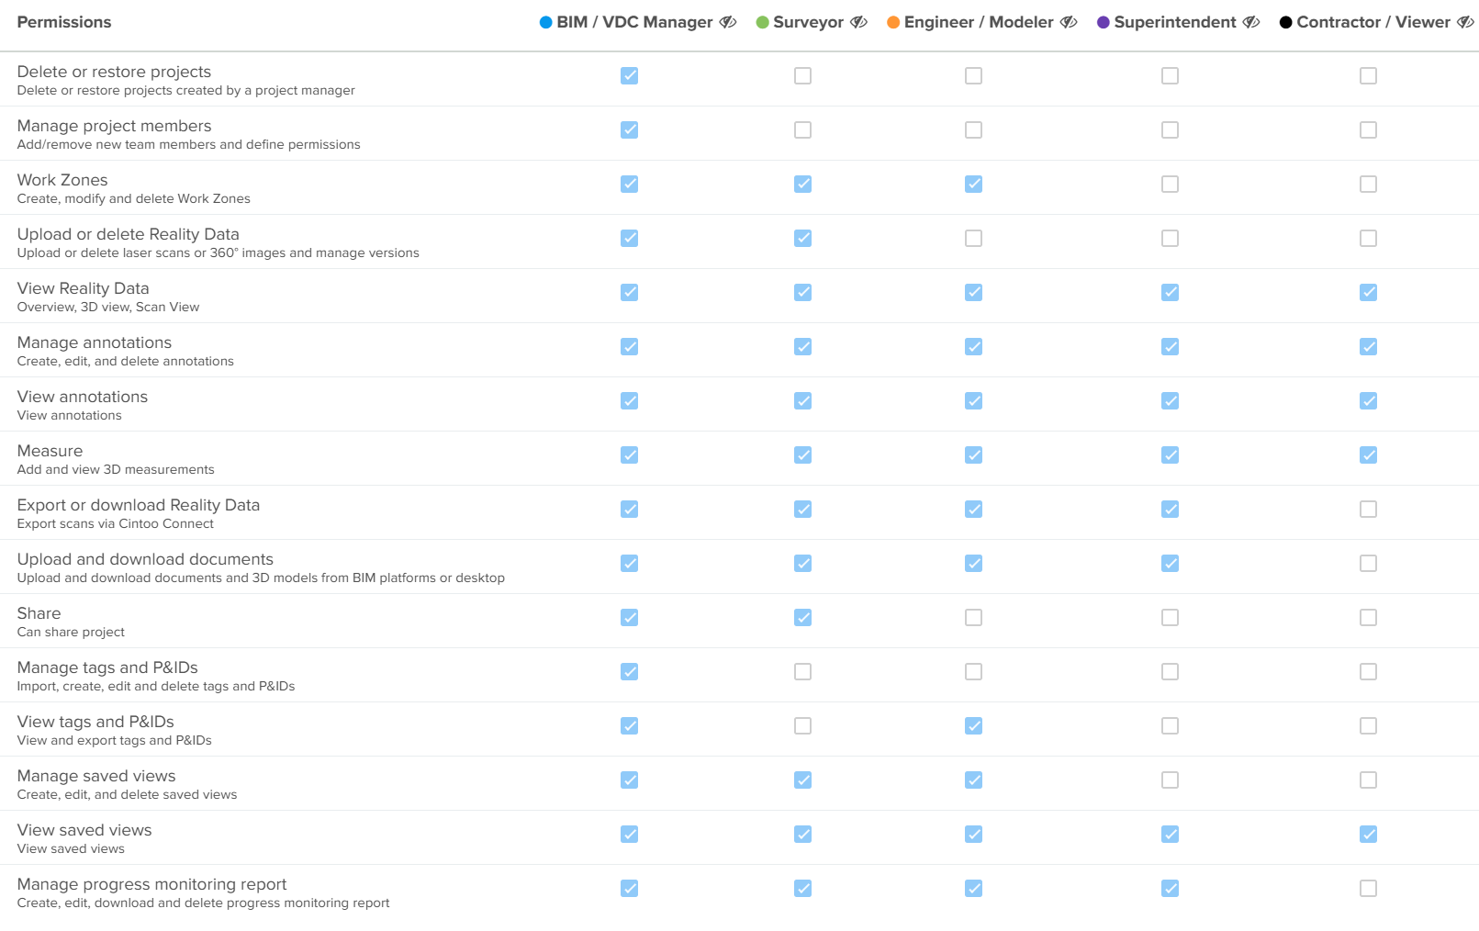Uncheck Work Zones for Engineer / Modeler

(973, 185)
